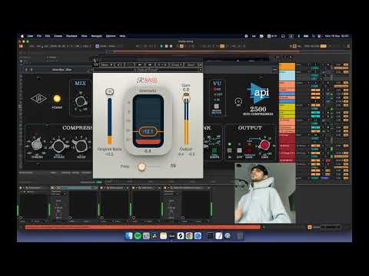Toggle the API 2500 output In button
The image size is (369, 276).
point(230,150)
